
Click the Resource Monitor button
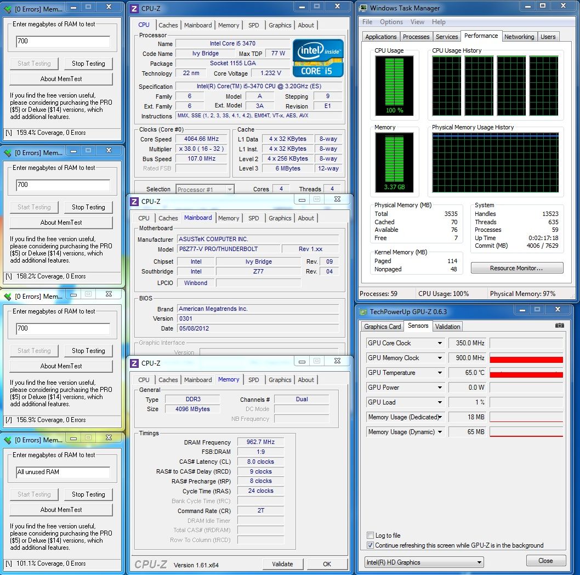[x=516, y=268]
